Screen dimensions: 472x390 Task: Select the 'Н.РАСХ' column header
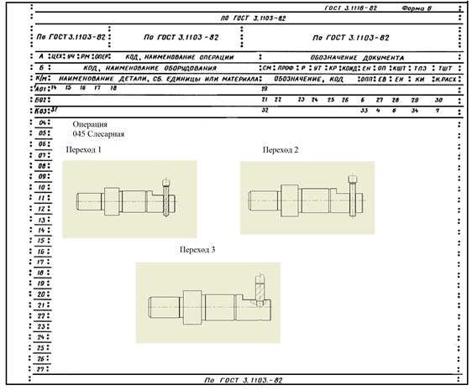tap(446, 80)
